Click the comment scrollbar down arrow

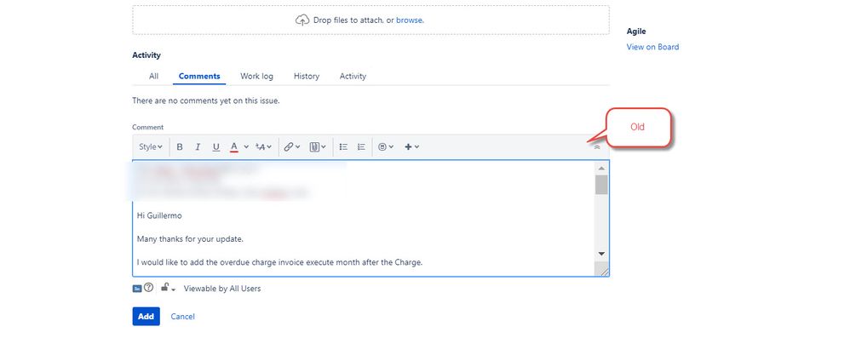[601, 254]
